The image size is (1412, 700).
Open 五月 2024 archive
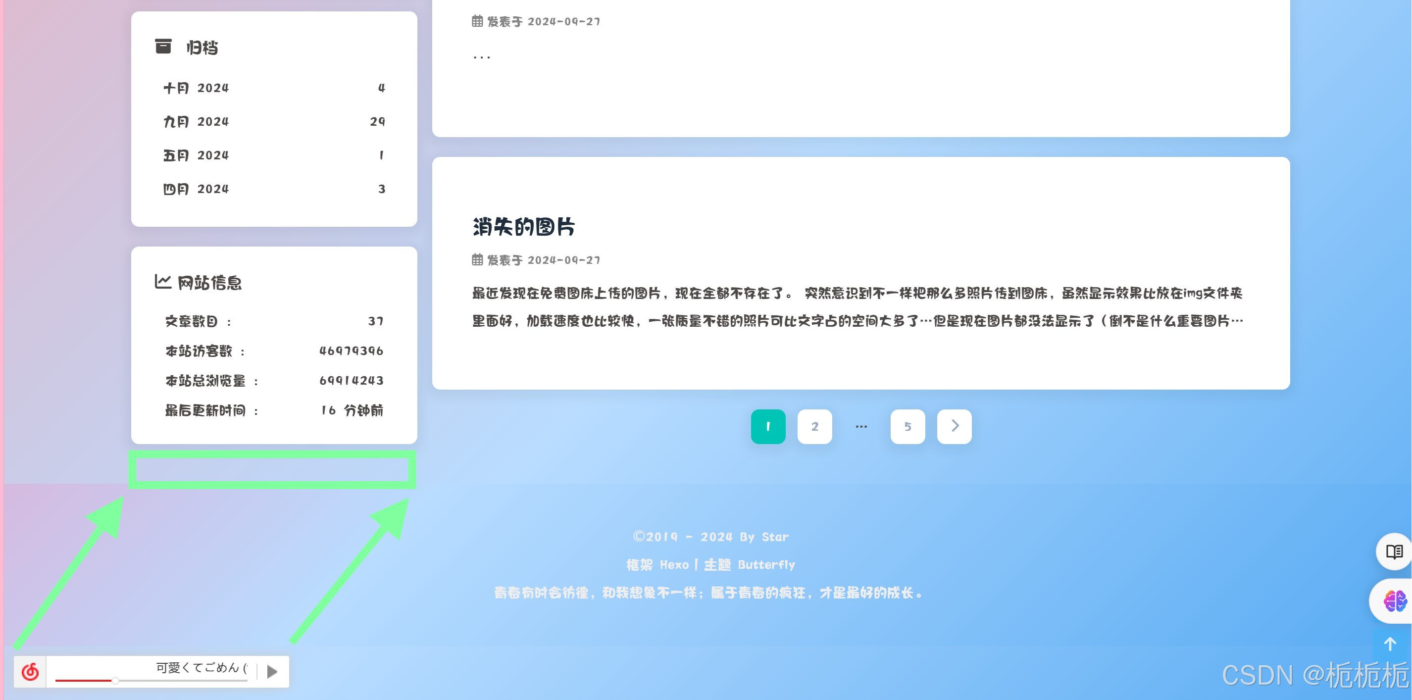click(x=196, y=155)
